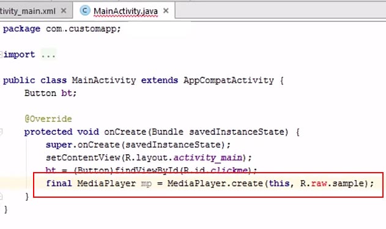This screenshot has height=229, width=386.
Task: Click the Java class icon on MainActivity tab
Action: click(x=85, y=10)
